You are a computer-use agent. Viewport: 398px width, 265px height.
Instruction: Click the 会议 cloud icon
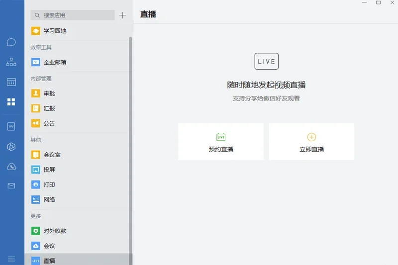pyautogui.click(x=36, y=246)
